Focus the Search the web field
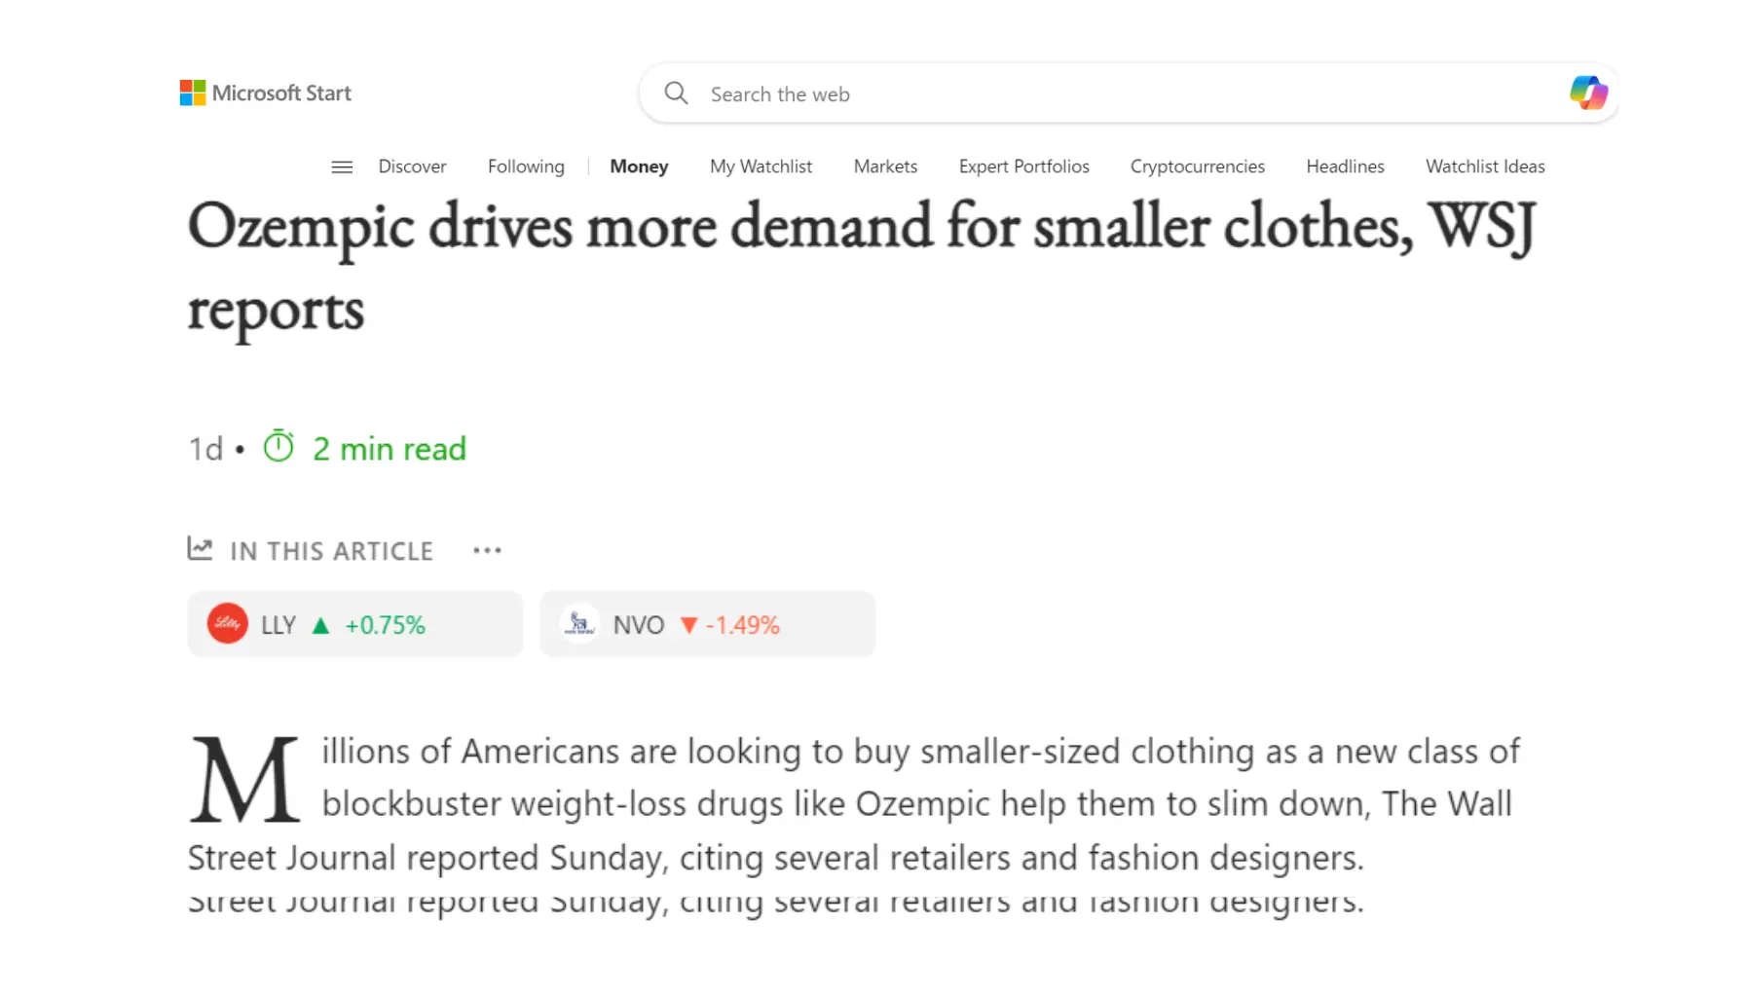Screen dimensions: 1745x997 [1130, 93]
